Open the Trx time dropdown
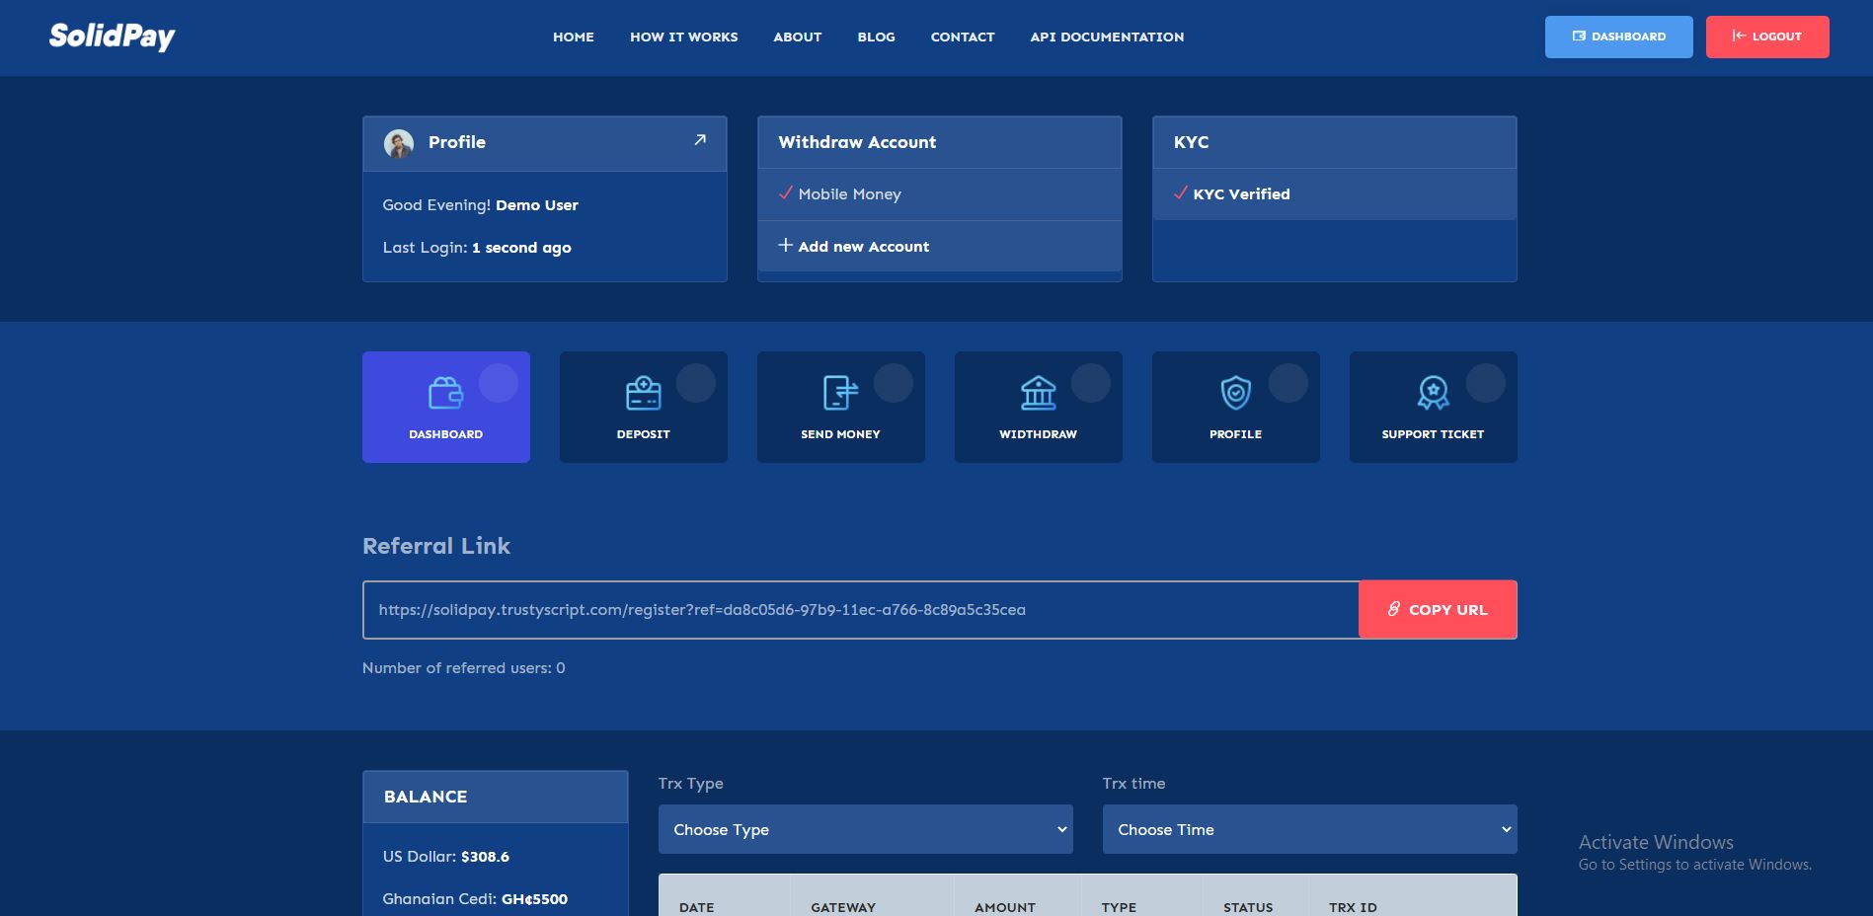Screen dimensions: 1873x916 [x=1308, y=829]
